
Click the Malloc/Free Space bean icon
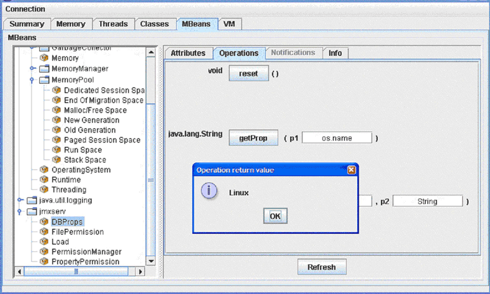[57, 110]
